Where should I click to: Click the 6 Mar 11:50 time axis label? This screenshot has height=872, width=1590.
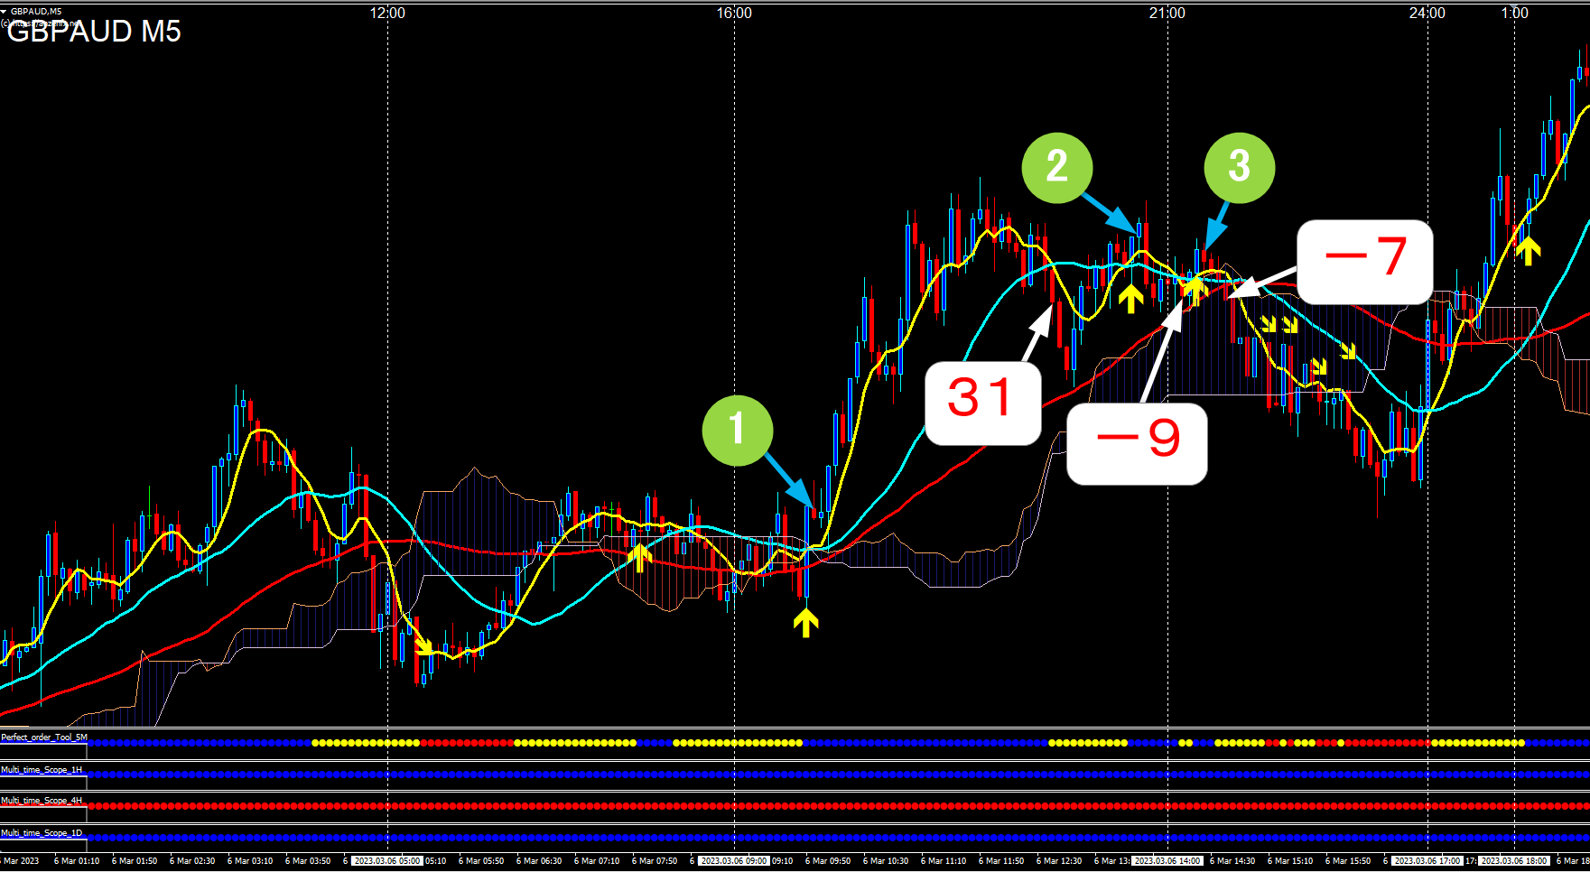[1001, 861]
